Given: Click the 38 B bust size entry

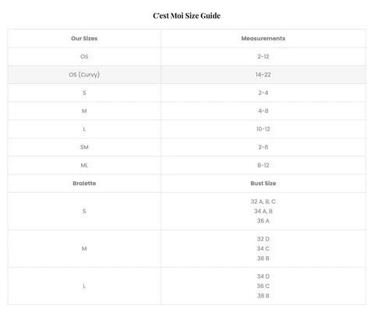Looking at the screenshot, I should click(263, 296).
